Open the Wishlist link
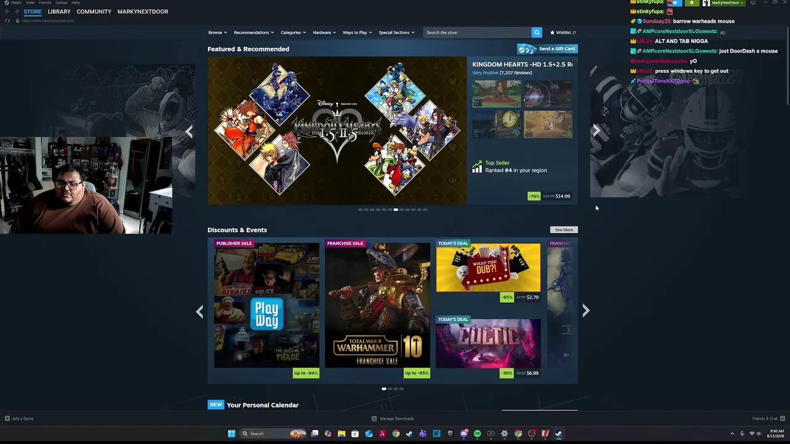 563,32
